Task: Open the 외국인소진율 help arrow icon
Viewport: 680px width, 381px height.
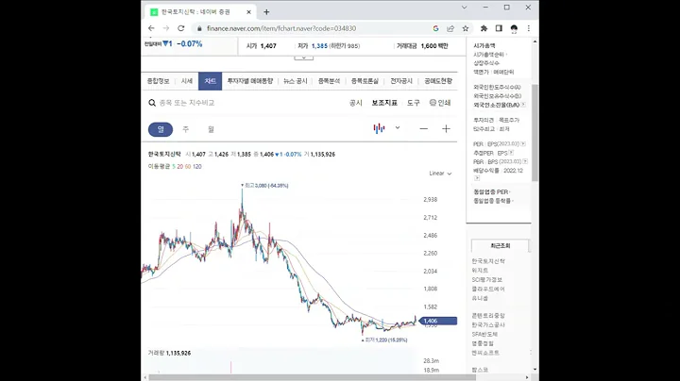Action: 523,105
